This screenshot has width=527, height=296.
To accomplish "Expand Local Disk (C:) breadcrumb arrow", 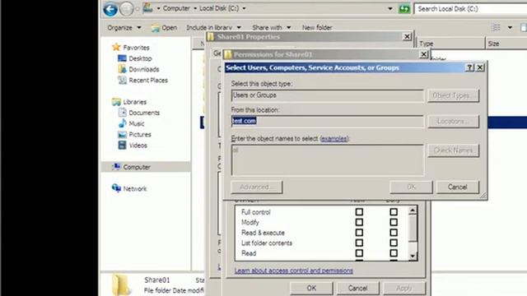I will coord(244,8).
